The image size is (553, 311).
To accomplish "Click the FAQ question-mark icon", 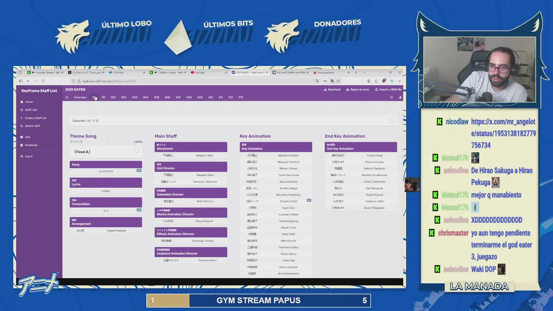I will (22, 137).
